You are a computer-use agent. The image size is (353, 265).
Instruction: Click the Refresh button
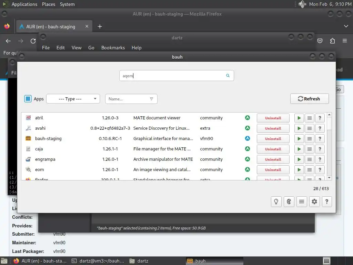309,99
